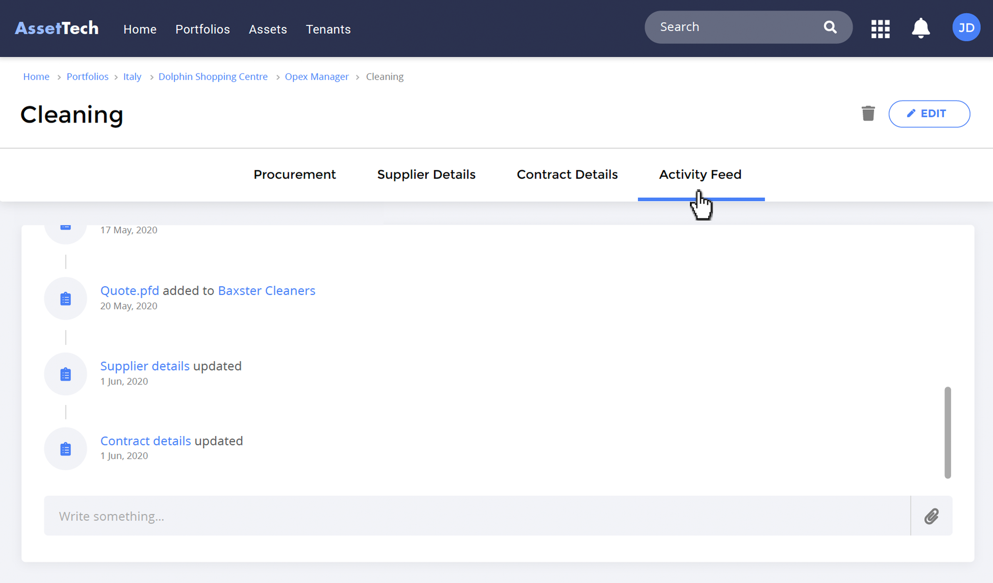The image size is (993, 583).
Task: Open Portfolios in the top navigation
Action: point(203,29)
